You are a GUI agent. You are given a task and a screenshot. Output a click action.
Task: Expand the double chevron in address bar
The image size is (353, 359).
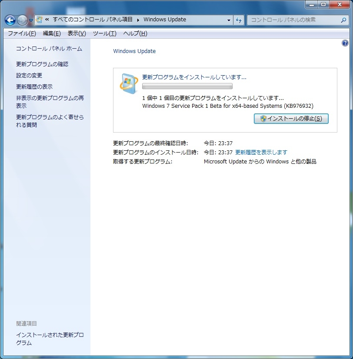pyautogui.click(x=47, y=20)
